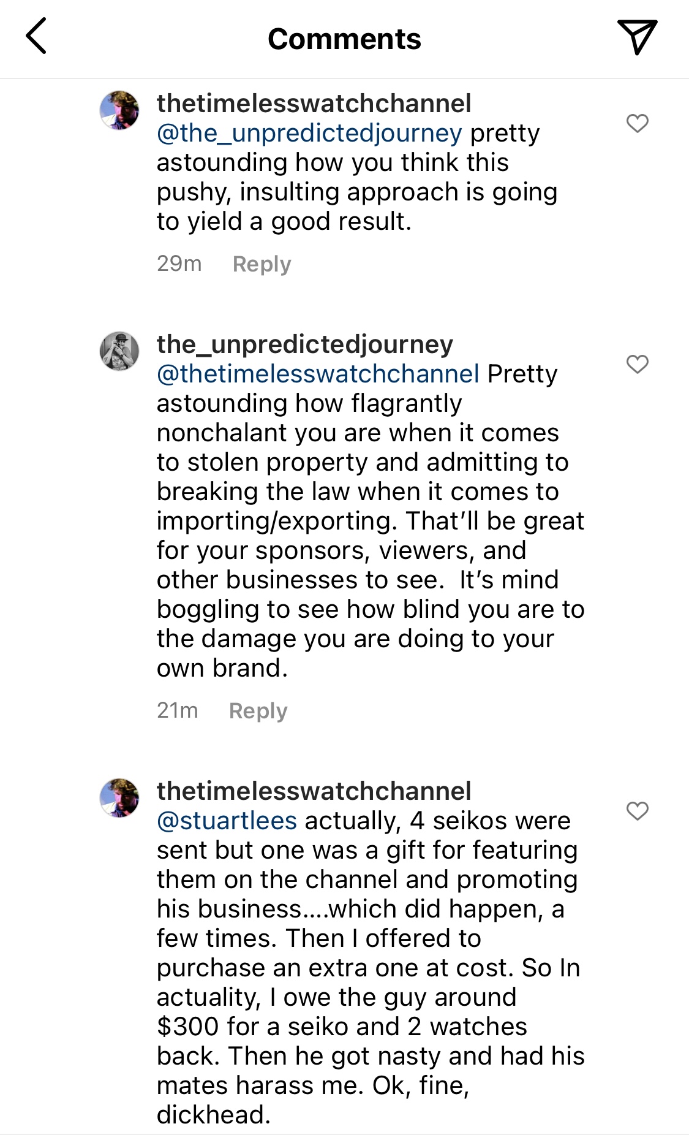Reply to the 21m comment

tap(258, 711)
